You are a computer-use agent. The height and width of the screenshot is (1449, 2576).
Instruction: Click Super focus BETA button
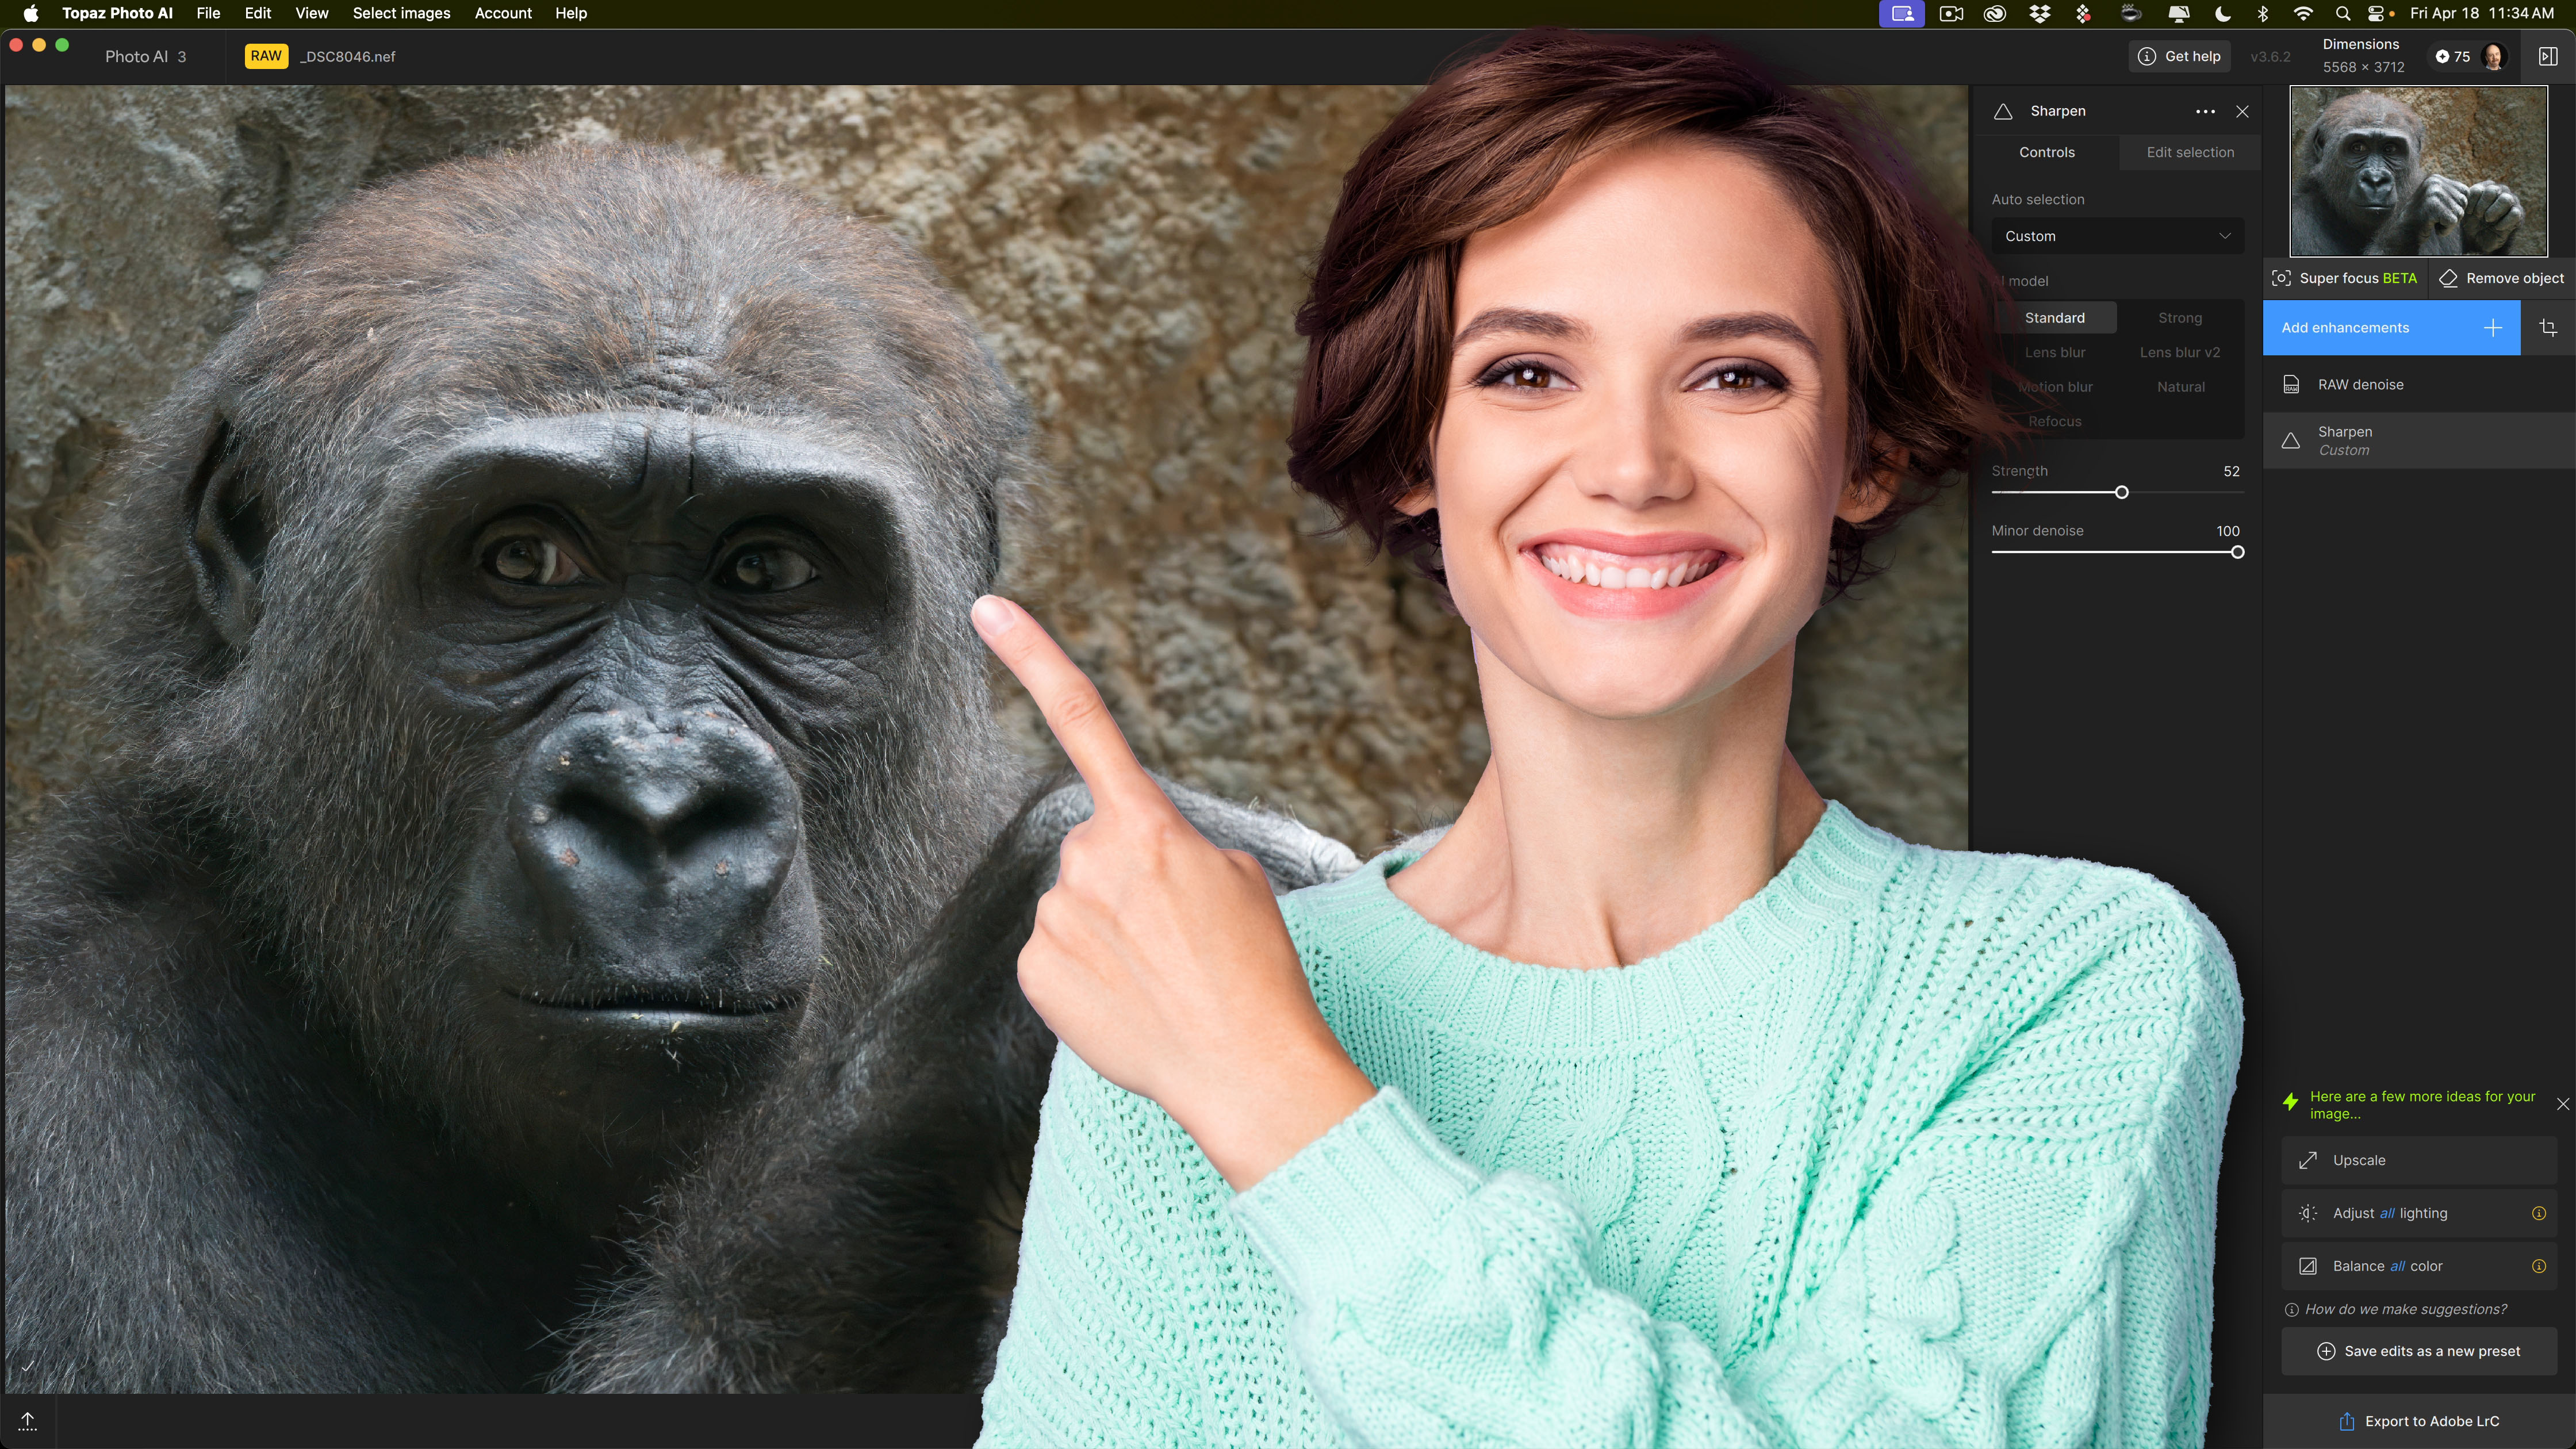coord(2344,278)
